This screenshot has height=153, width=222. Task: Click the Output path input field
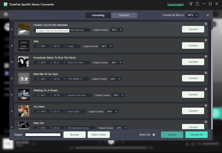(43, 135)
